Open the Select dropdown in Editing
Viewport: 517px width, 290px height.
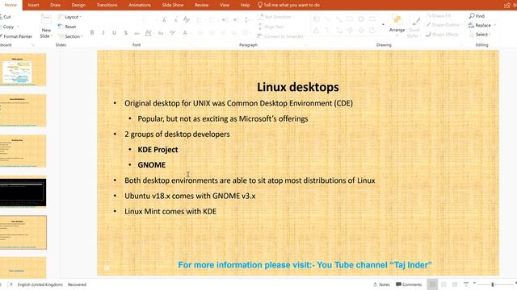point(480,35)
